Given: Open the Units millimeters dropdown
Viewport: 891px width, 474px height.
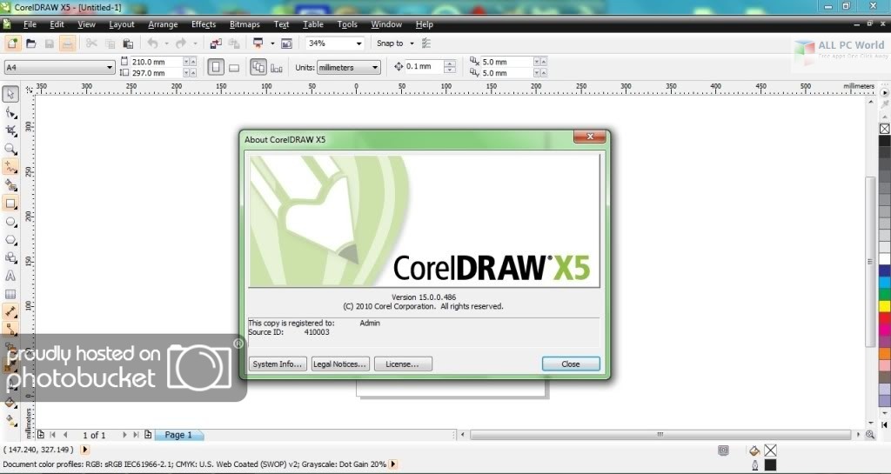Looking at the screenshot, I should click(x=375, y=68).
